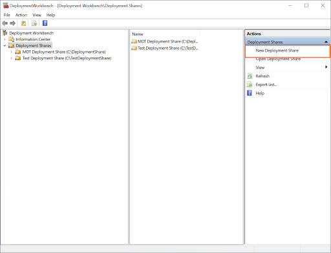
Task: Expand the Information Center node
Action: click(5, 39)
